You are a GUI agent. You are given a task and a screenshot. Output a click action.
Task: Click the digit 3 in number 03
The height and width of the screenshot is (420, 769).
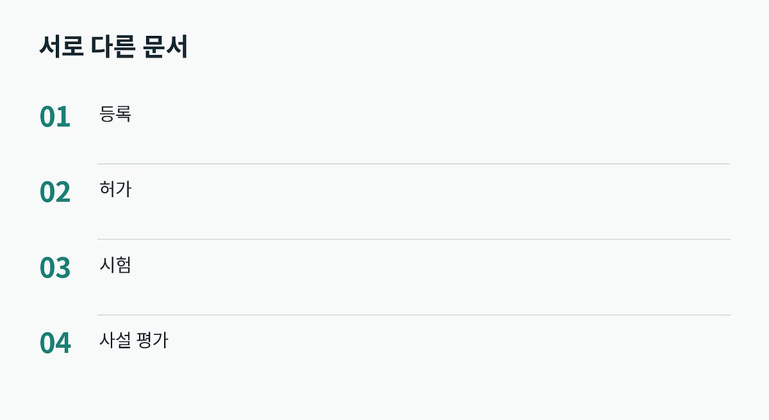click(63, 268)
